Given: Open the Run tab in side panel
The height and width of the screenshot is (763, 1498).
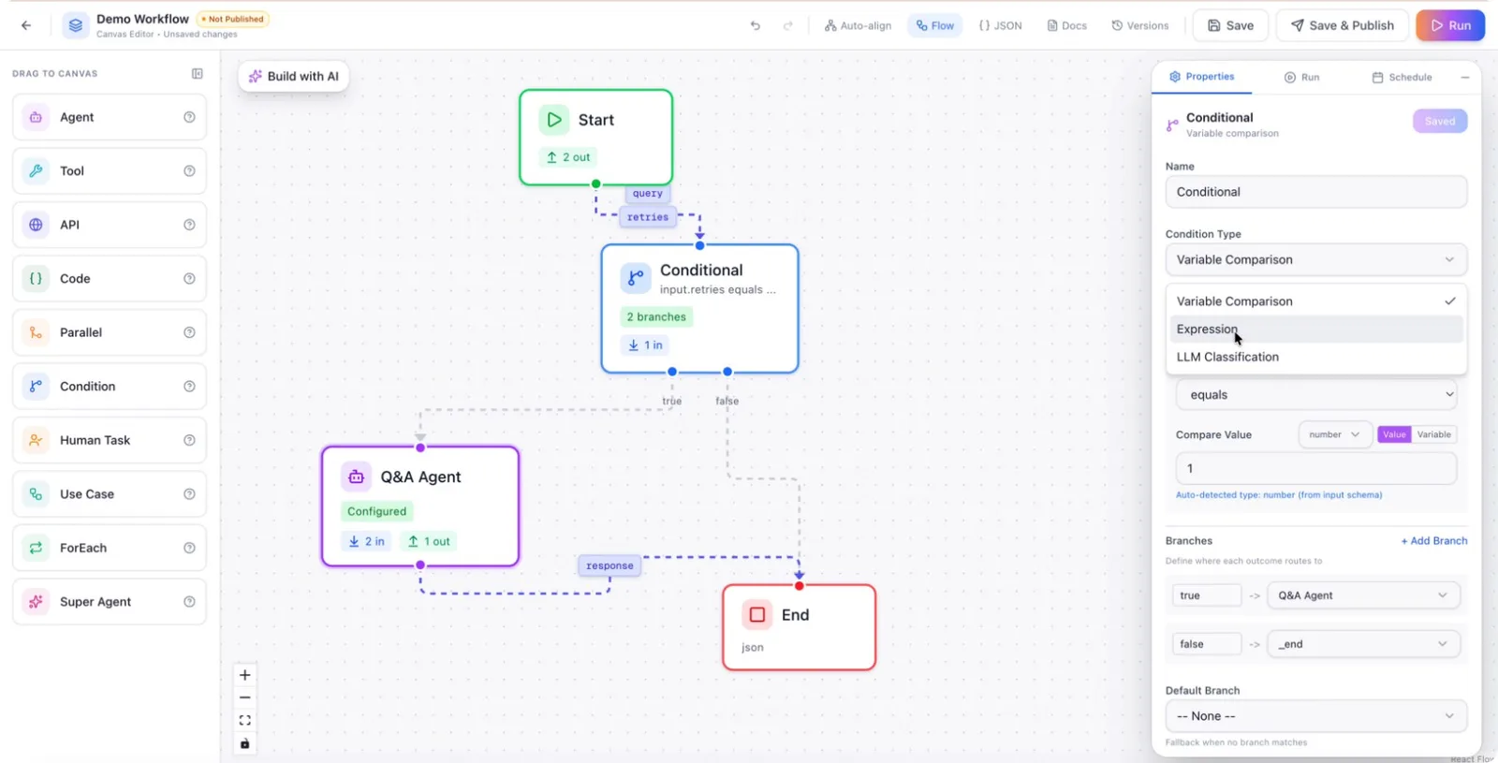Looking at the screenshot, I should pos(1301,77).
